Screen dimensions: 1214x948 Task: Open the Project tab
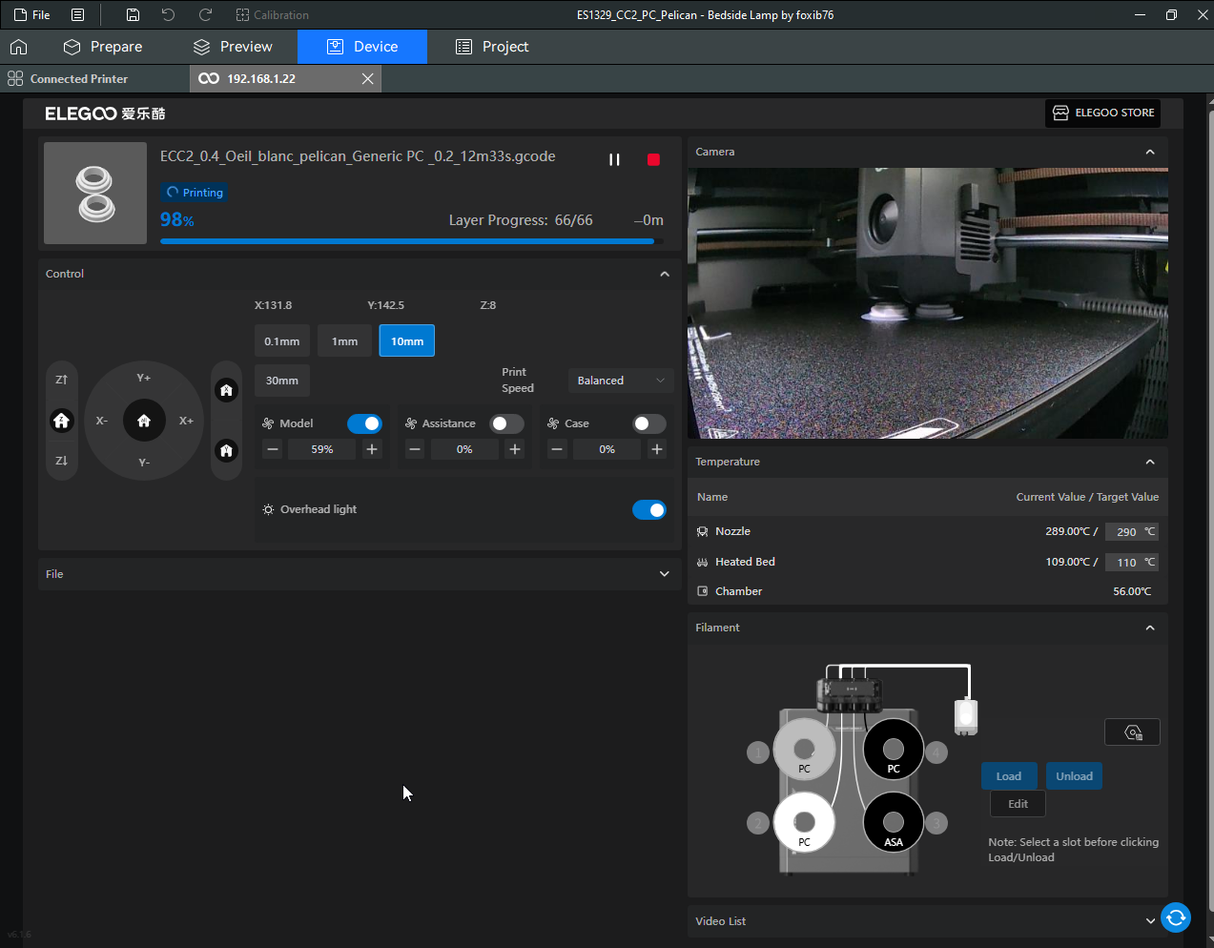[x=492, y=47]
